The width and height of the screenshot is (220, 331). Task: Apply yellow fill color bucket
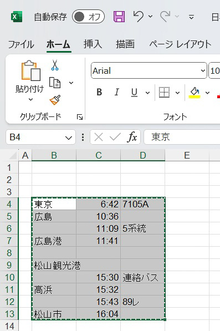pos(195,93)
